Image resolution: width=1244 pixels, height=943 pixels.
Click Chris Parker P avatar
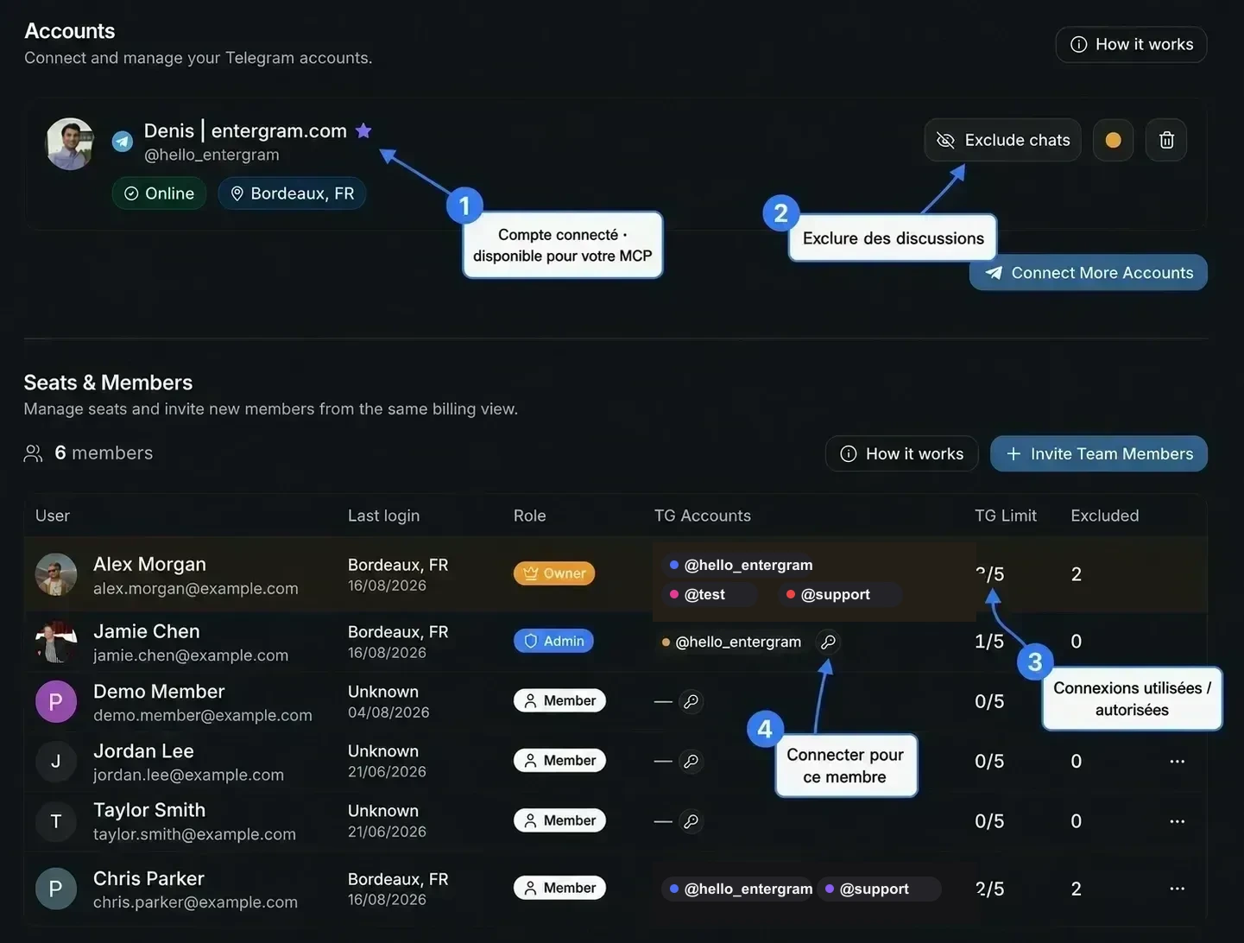(56, 889)
